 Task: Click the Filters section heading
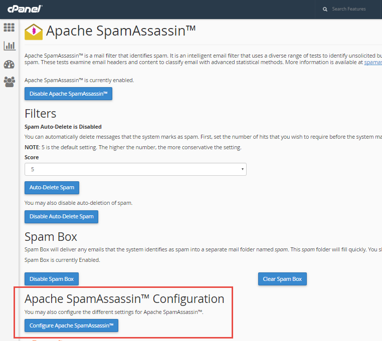(41, 113)
